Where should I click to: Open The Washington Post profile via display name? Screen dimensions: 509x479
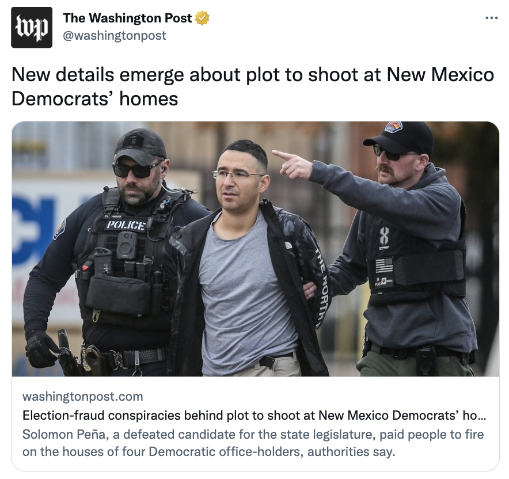pyautogui.click(x=127, y=18)
